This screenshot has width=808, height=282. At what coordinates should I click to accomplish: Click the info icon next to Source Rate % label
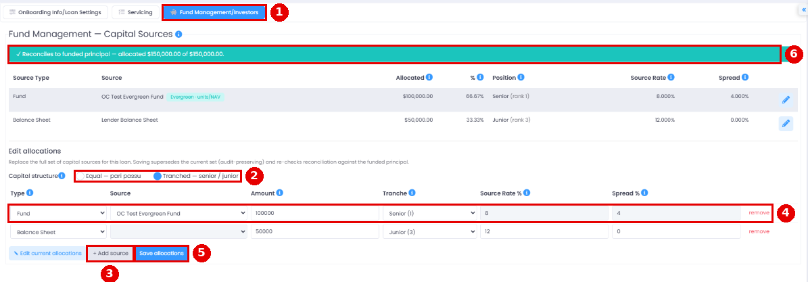coord(527,193)
